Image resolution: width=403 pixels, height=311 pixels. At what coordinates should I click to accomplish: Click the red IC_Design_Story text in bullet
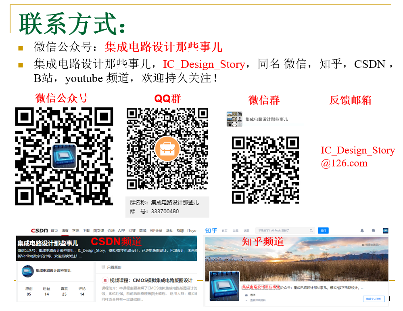[x=204, y=64]
